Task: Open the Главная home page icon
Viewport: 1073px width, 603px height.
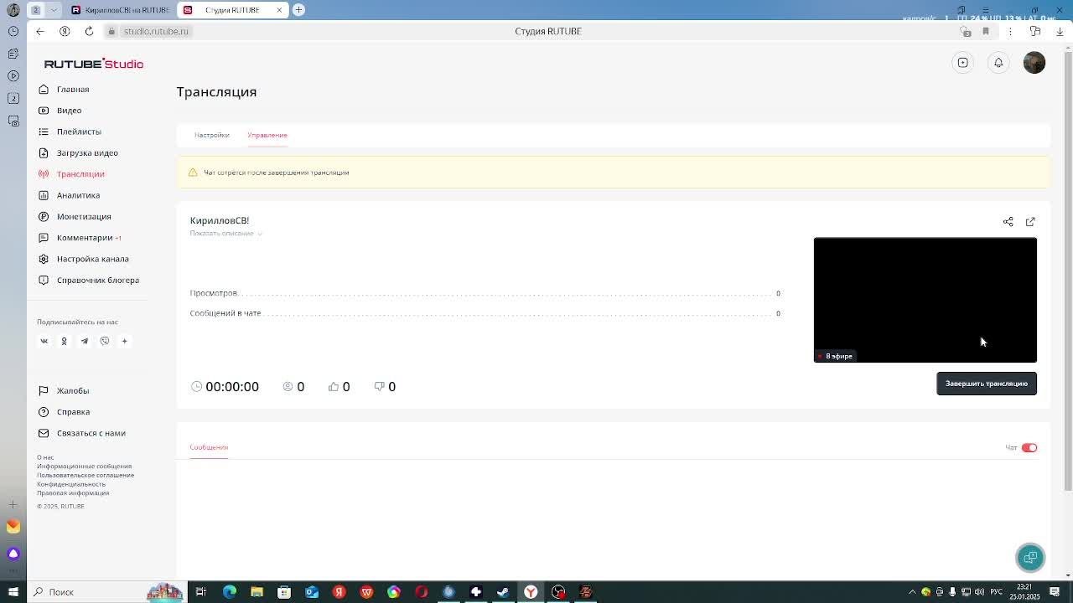Action: pos(44,89)
